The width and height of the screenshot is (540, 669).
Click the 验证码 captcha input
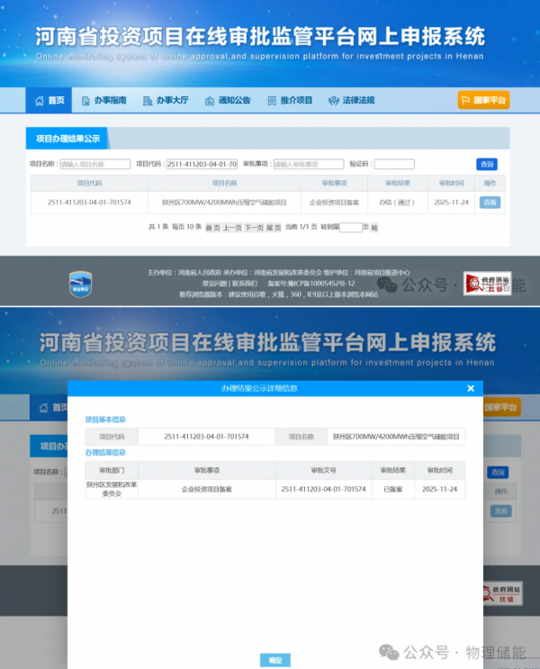tap(394, 165)
